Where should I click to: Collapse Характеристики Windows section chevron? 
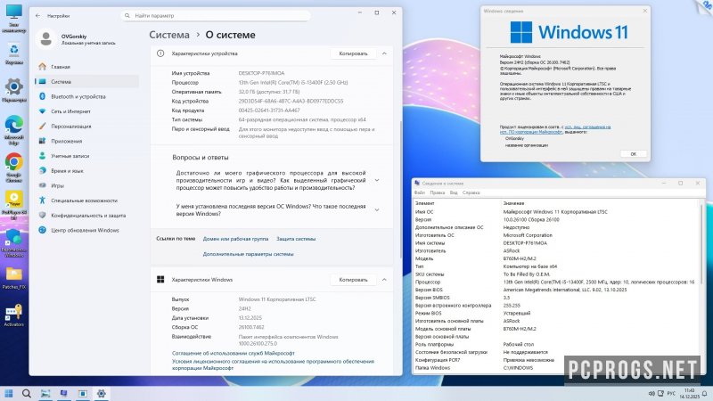[384, 280]
